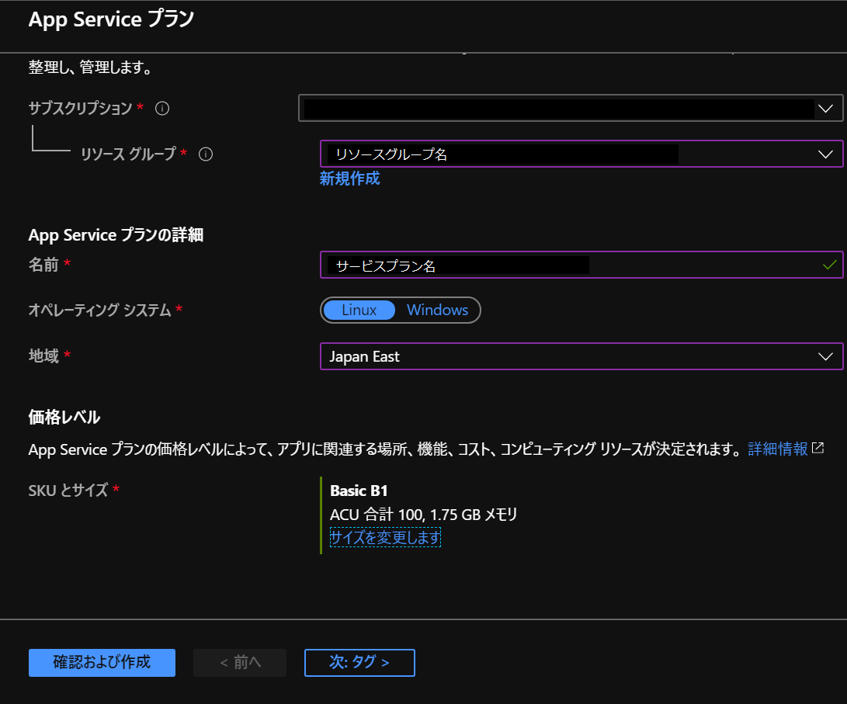Image resolution: width=847 pixels, height=704 pixels.
Task: Click the 確認および作成 button
Action: (x=102, y=662)
